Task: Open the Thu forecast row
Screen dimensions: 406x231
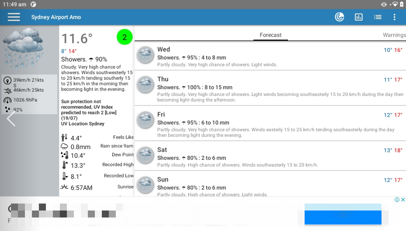Action: coord(271,88)
